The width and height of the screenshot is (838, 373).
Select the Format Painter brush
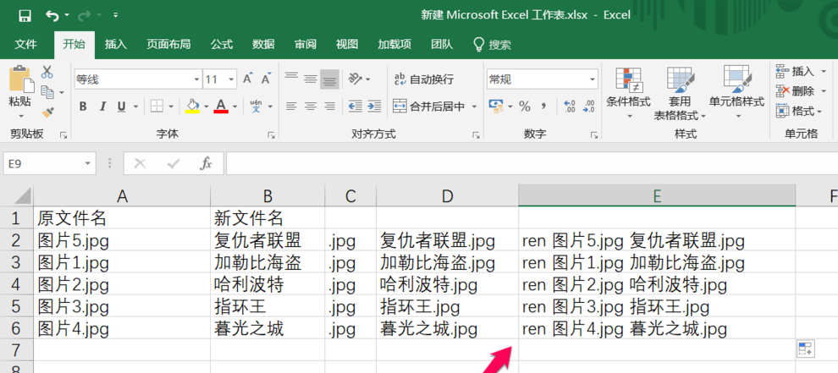(x=47, y=111)
